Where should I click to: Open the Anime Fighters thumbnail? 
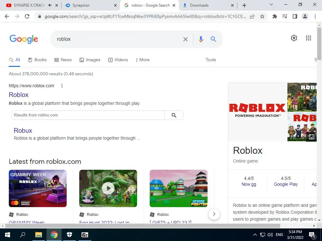tap(179, 188)
